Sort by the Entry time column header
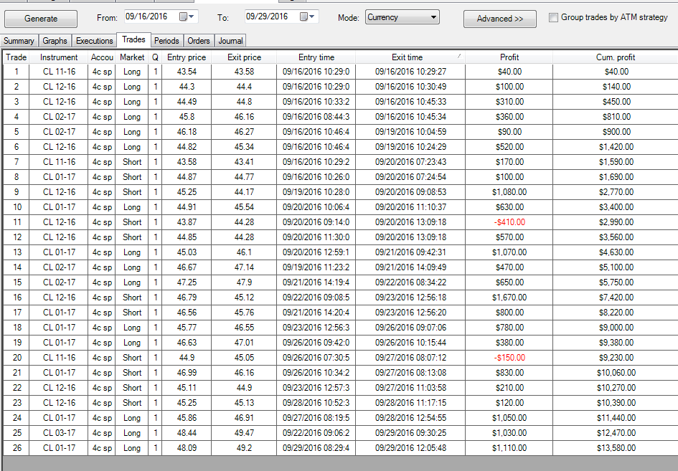This screenshot has height=471, width=678. coord(316,57)
